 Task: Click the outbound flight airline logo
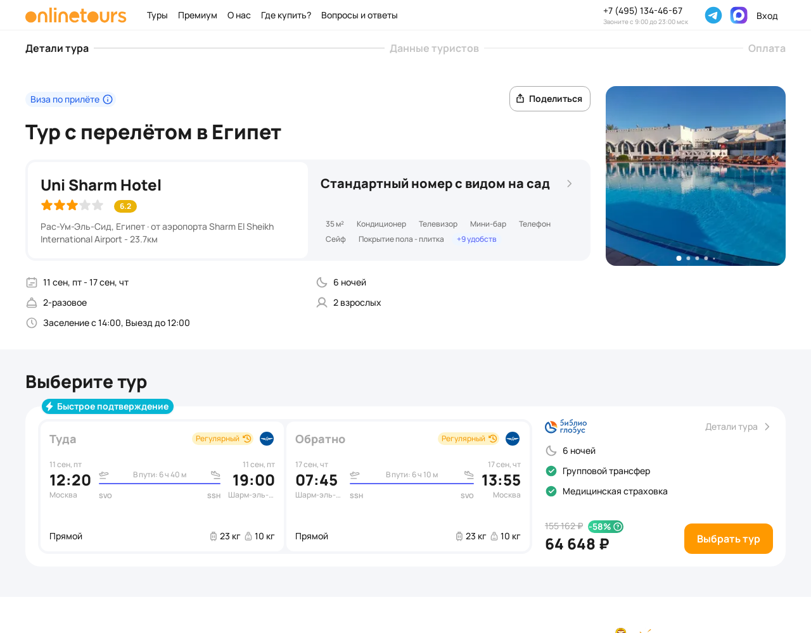pos(267,439)
